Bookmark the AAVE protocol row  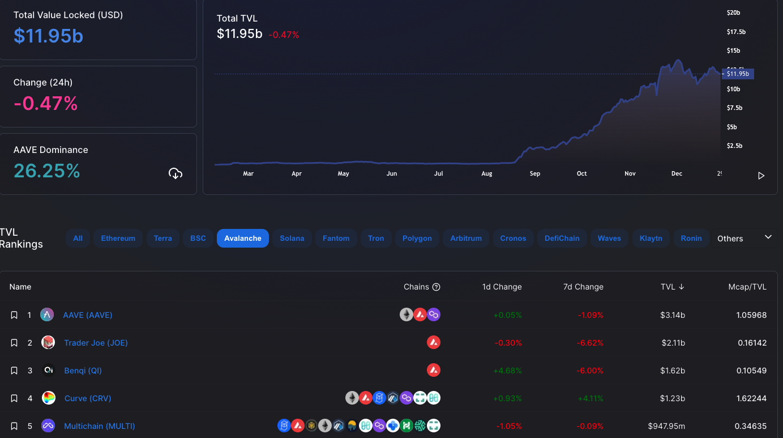coord(14,315)
